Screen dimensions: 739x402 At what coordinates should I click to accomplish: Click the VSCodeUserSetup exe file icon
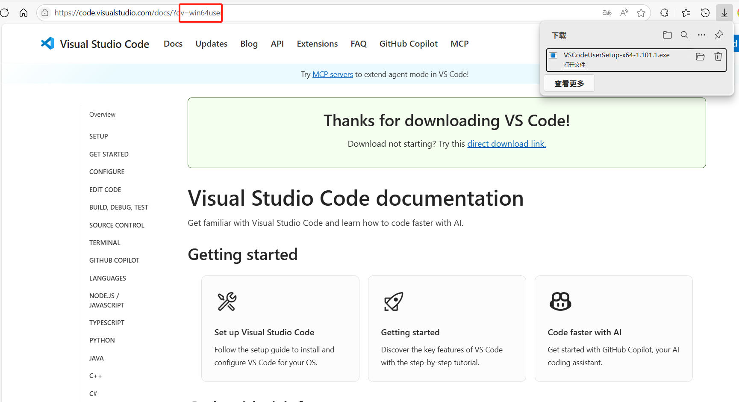[553, 55]
